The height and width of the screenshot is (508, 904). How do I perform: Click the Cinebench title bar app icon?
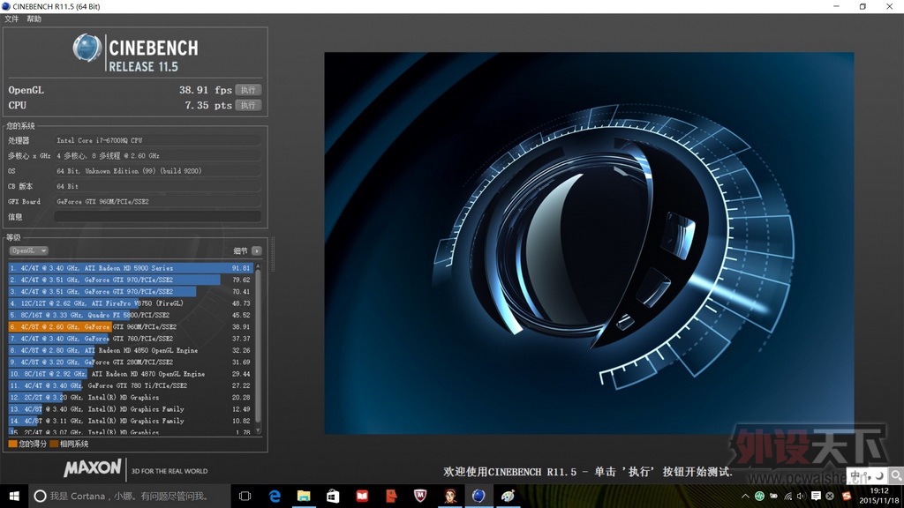[6, 6]
